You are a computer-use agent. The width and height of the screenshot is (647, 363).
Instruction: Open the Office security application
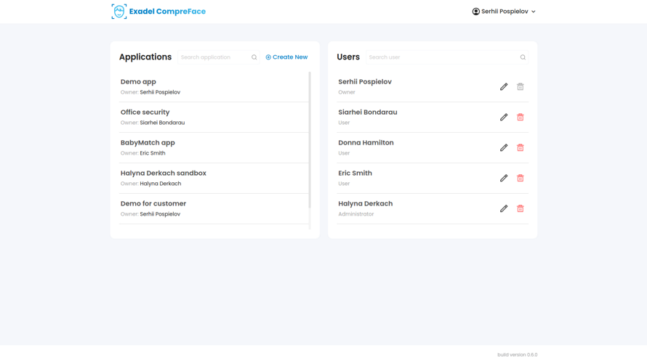pyautogui.click(x=145, y=113)
